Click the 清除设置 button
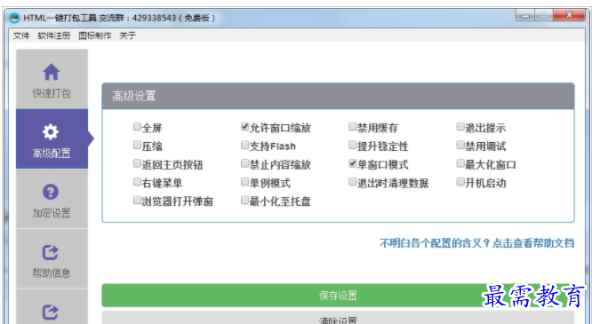 click(x=338, y=317)
